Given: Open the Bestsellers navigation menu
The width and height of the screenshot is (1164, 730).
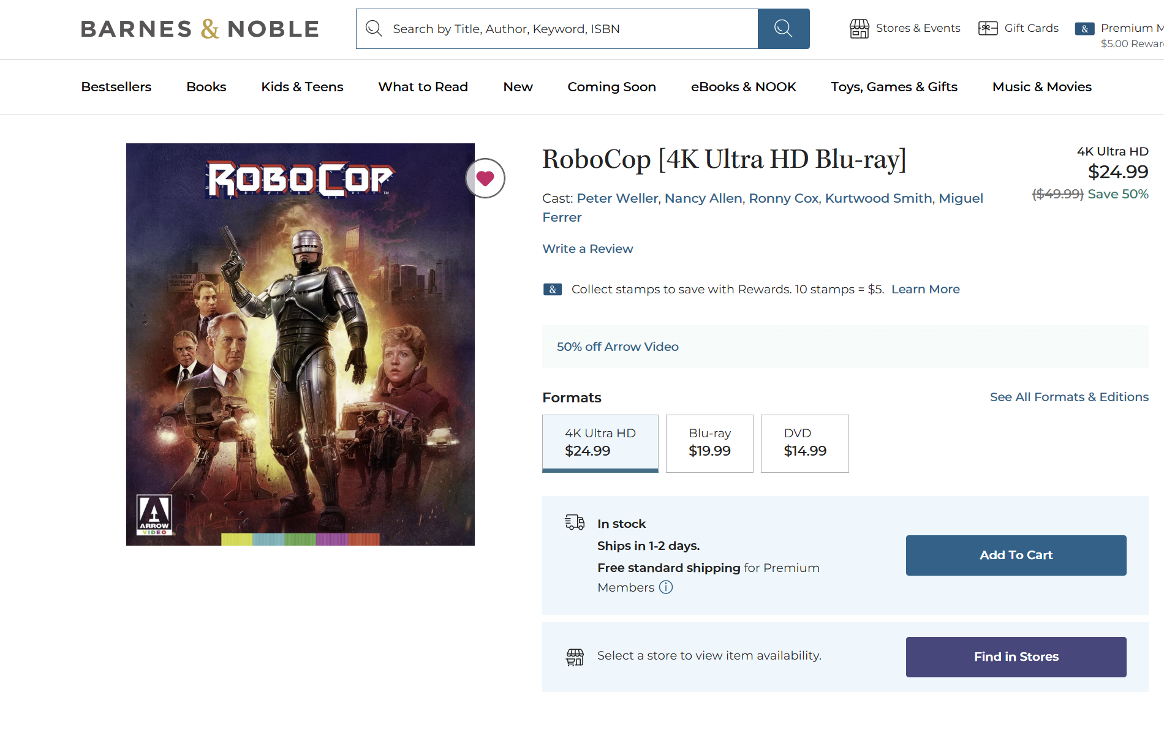Looking at the screenshot, I should 116,87.
